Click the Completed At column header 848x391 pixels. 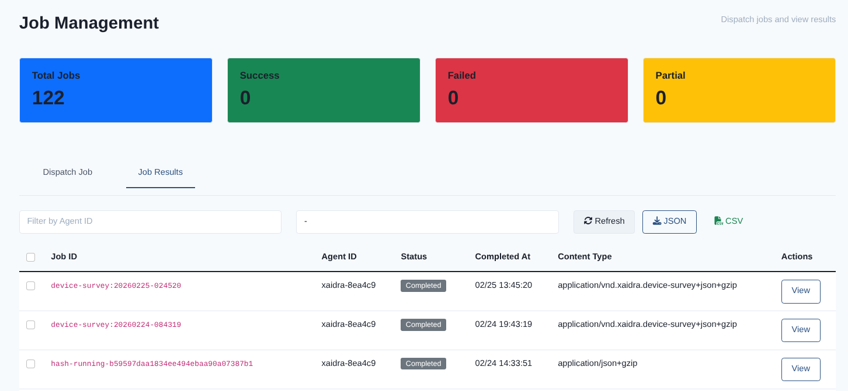pos(503,256)
